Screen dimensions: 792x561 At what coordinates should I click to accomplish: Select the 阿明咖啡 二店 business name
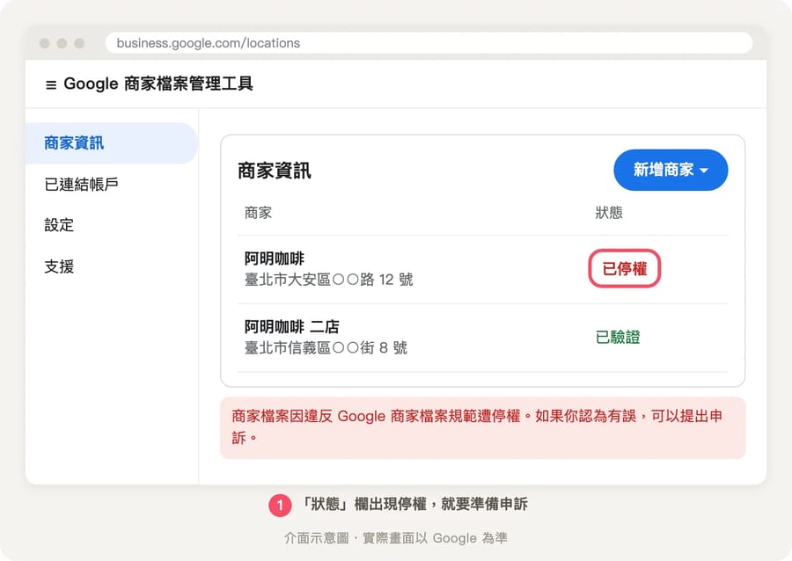pyautogui.click(x=292, y=327)
